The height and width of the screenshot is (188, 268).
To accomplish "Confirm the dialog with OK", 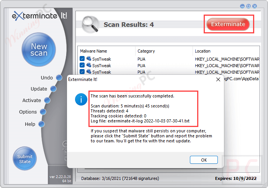I will point(204,160).
